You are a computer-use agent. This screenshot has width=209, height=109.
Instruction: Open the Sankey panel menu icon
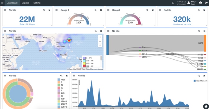coord(108,31)
